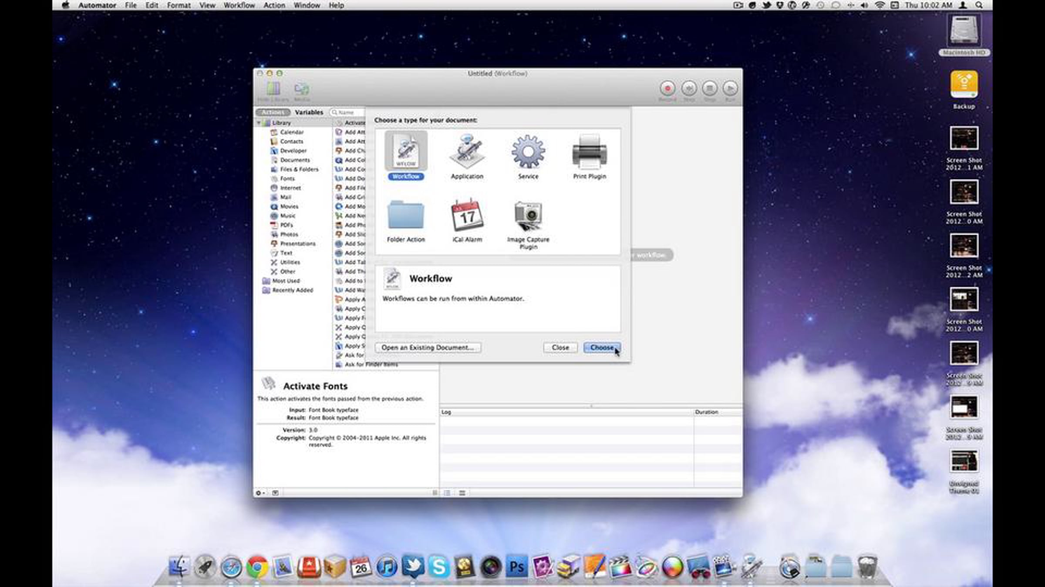Viewport: 1045px width, 587px height.
Task: Click the Name search field
Action: tap(347, 112)
